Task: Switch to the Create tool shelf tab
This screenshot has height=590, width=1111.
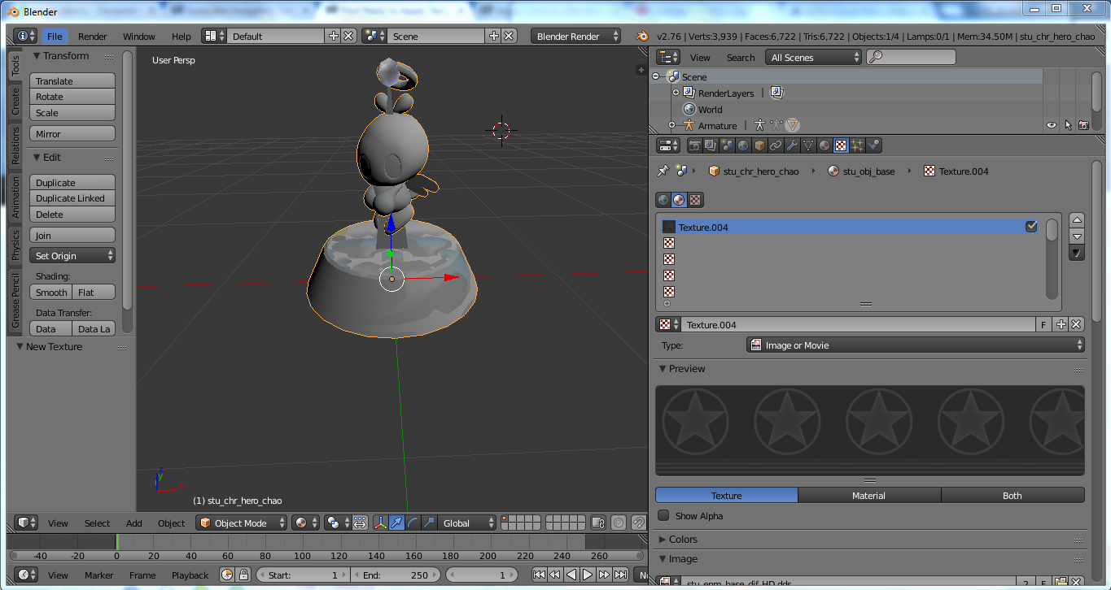Action: point(15,102)
